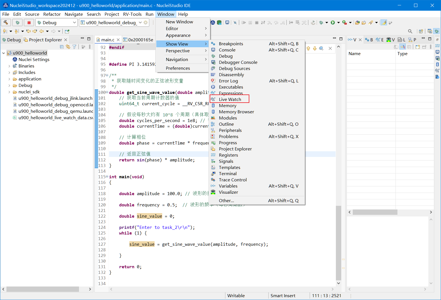This screenshot has height=300, width=441.
Task: Click the Search magnifier icon near perspectives
Action: point(410,31)
